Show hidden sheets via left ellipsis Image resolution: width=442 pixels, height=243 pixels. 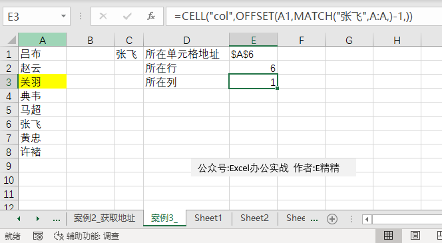click(57, 219)
